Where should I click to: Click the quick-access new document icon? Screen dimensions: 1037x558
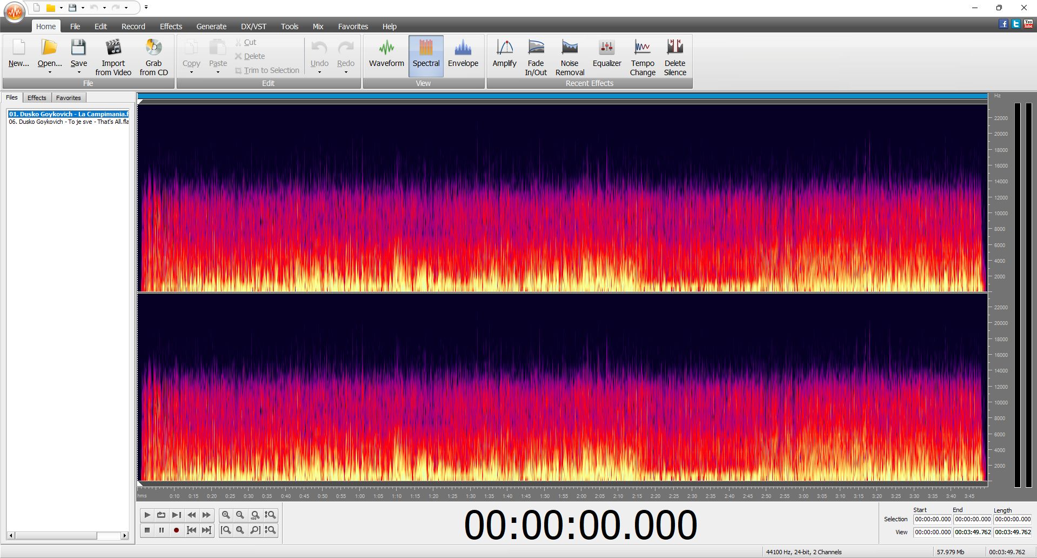37,8
